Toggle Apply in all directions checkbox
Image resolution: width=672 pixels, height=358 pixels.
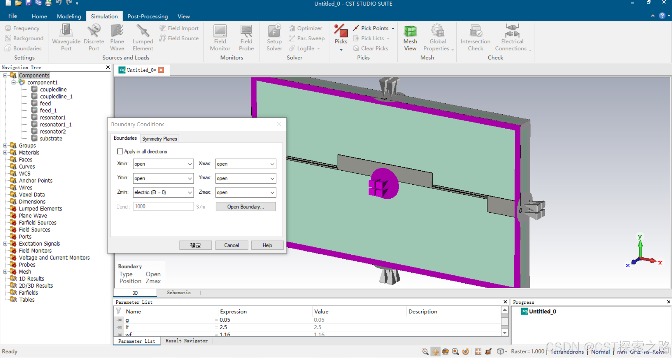(120, 151)
